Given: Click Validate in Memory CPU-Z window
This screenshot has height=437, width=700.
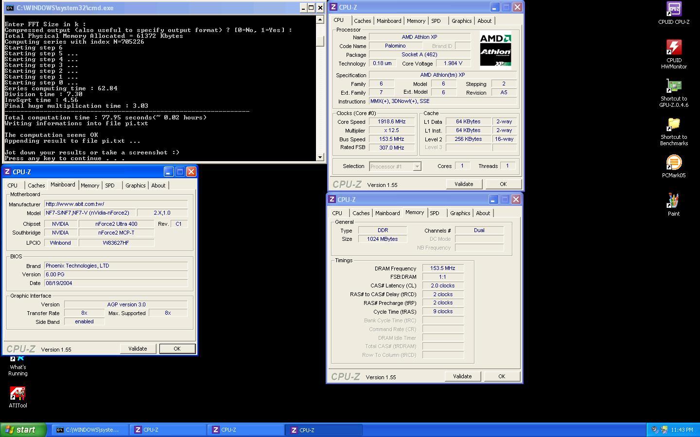Looking at the screenshot, I should click(x=462, y=376).
